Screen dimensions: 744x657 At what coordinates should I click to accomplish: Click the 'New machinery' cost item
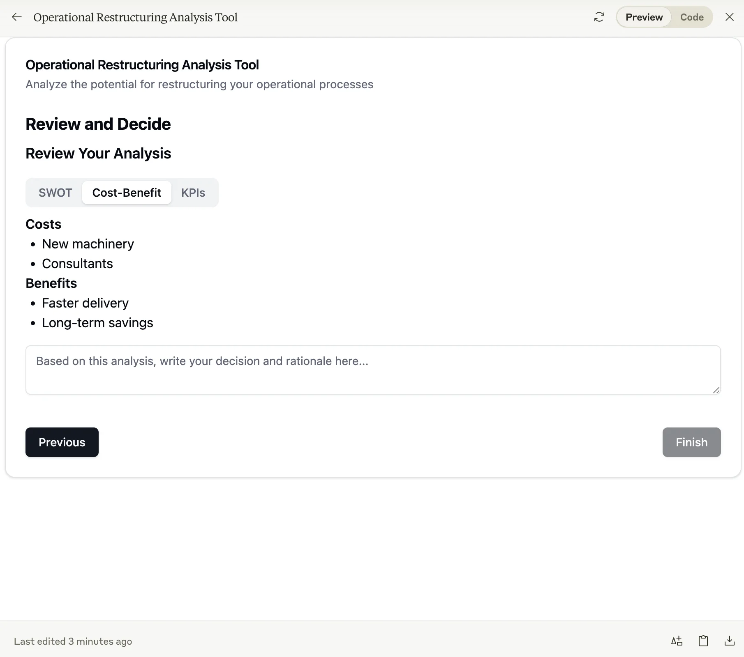point(88,244)
